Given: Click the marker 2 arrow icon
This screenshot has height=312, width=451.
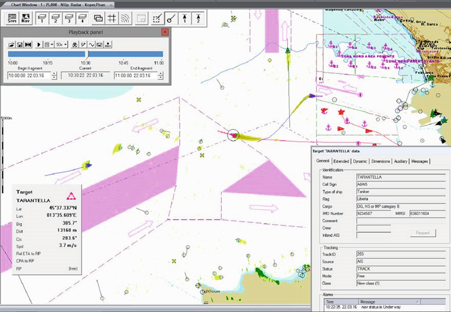Looking at the screenshot, I should 198,18.
